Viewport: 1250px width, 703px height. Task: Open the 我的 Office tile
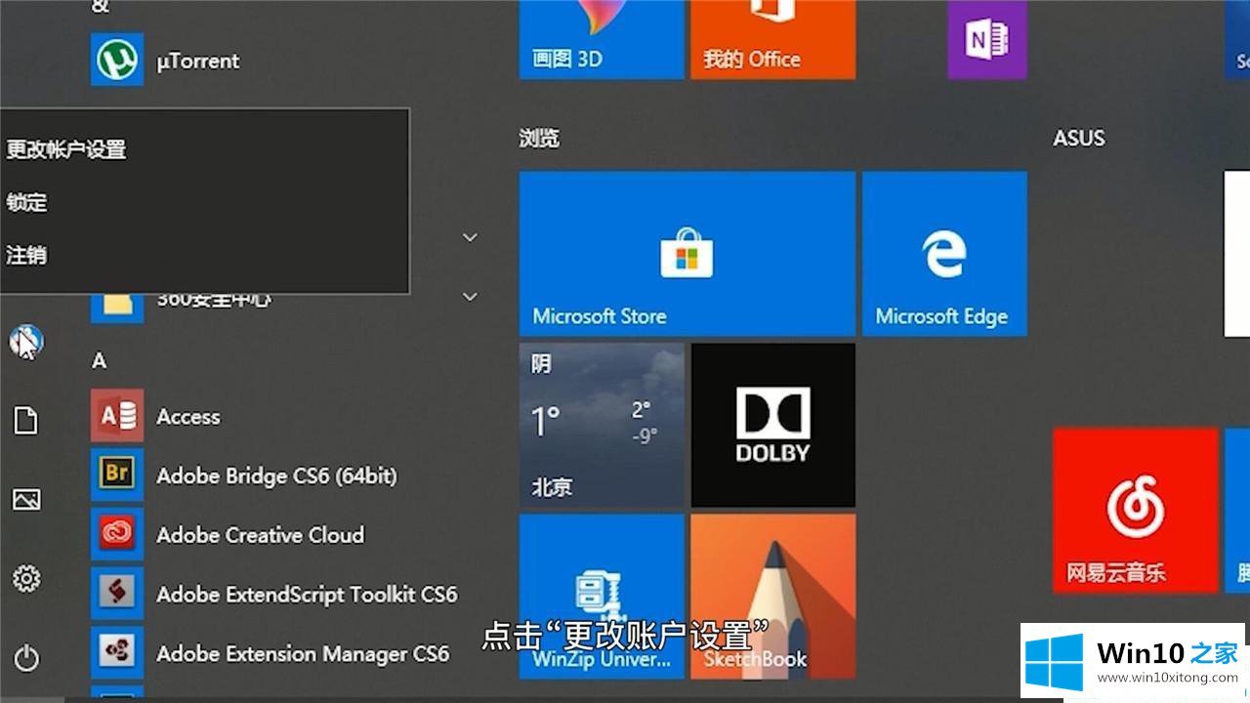click(773, 39)
